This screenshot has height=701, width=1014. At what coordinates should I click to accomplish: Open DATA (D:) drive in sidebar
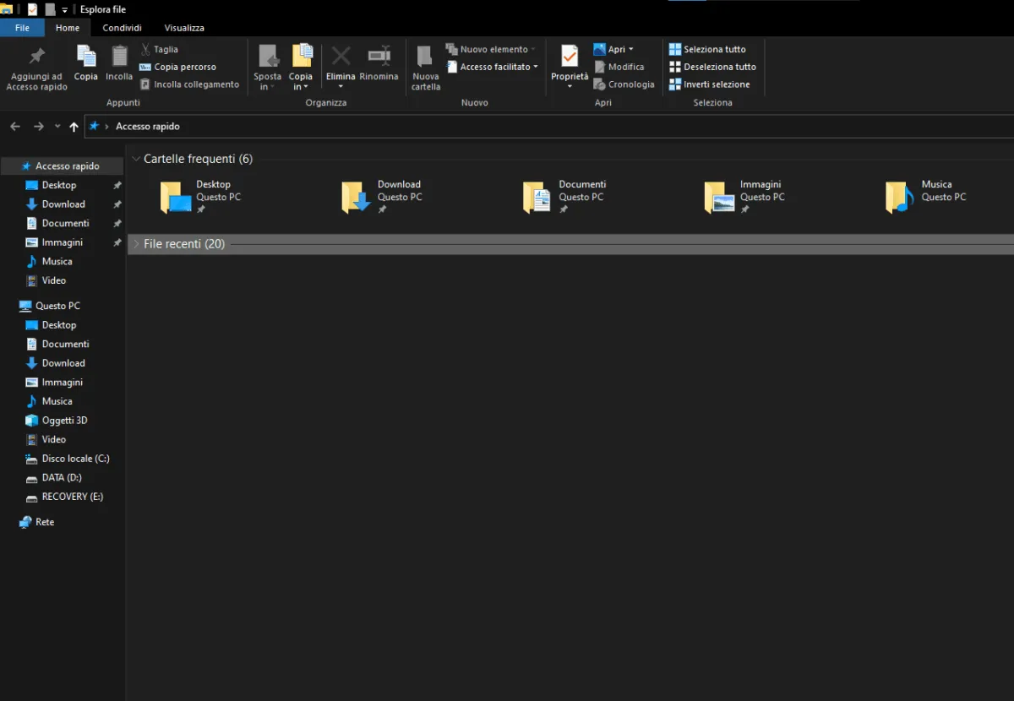[x=53, y=478]
